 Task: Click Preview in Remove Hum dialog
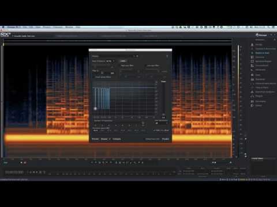coord(95,139)
